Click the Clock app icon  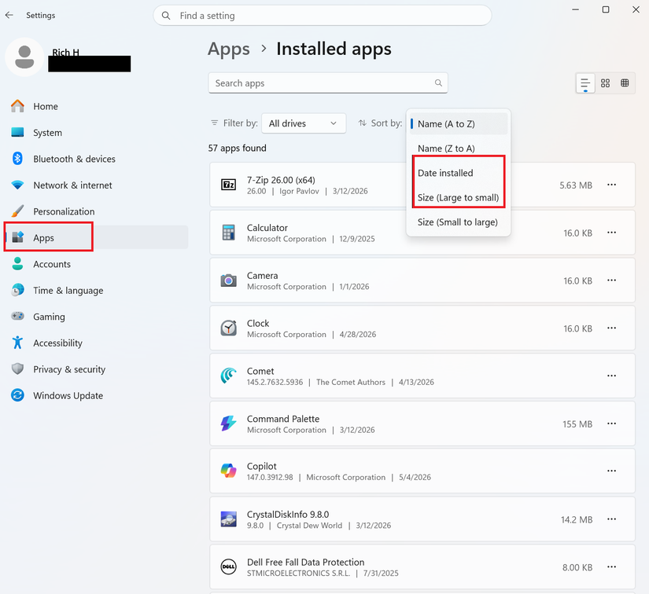(x=228, y=328)
